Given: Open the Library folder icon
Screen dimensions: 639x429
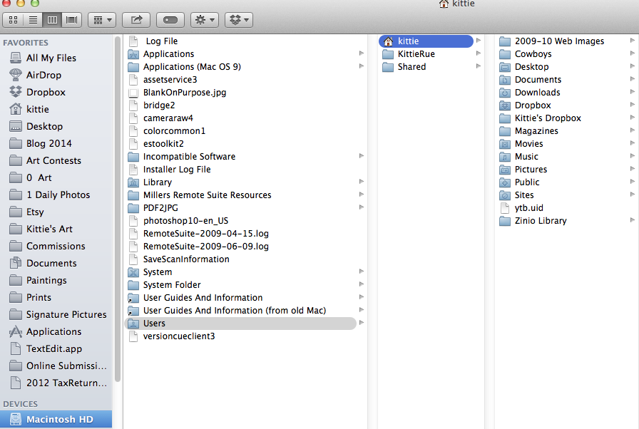Looking at the screenshot, I should [133, 182].
